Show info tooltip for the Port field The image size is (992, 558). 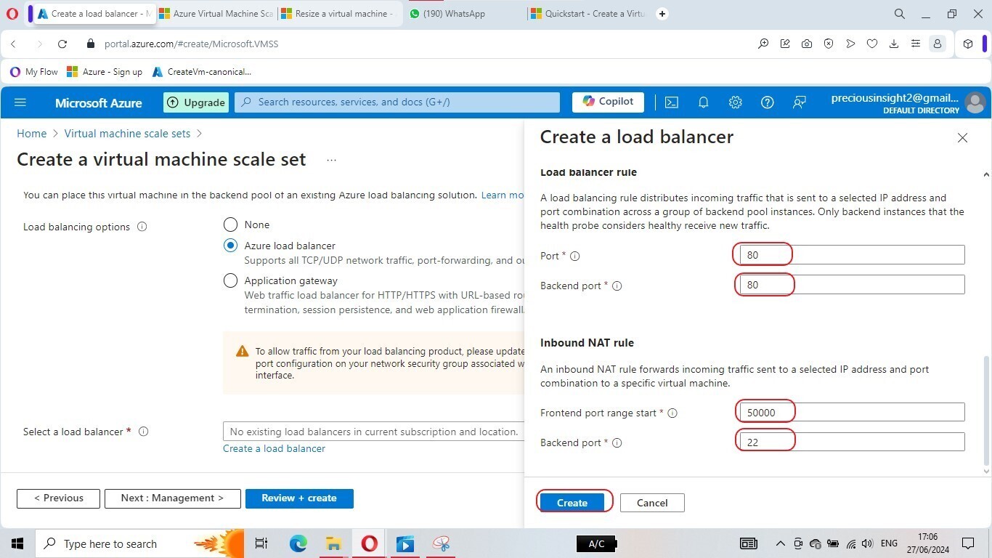(575, 256)
